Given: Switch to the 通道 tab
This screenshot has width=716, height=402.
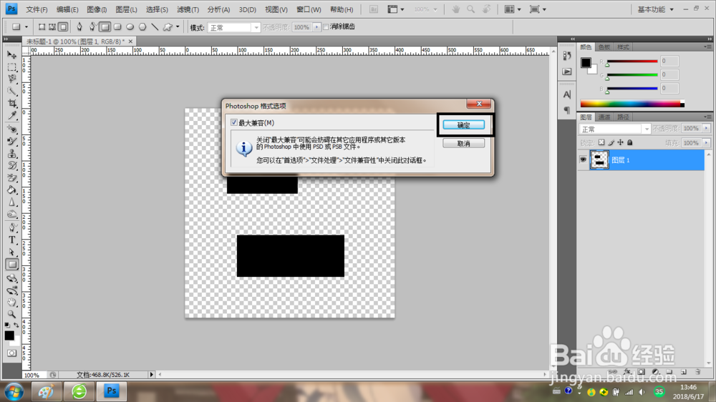Looking at the screenshot, I should click(x=604, y=117).
